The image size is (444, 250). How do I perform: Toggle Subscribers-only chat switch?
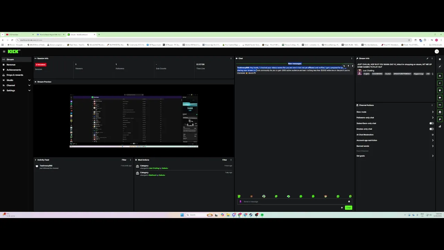(x=432, y=123)
